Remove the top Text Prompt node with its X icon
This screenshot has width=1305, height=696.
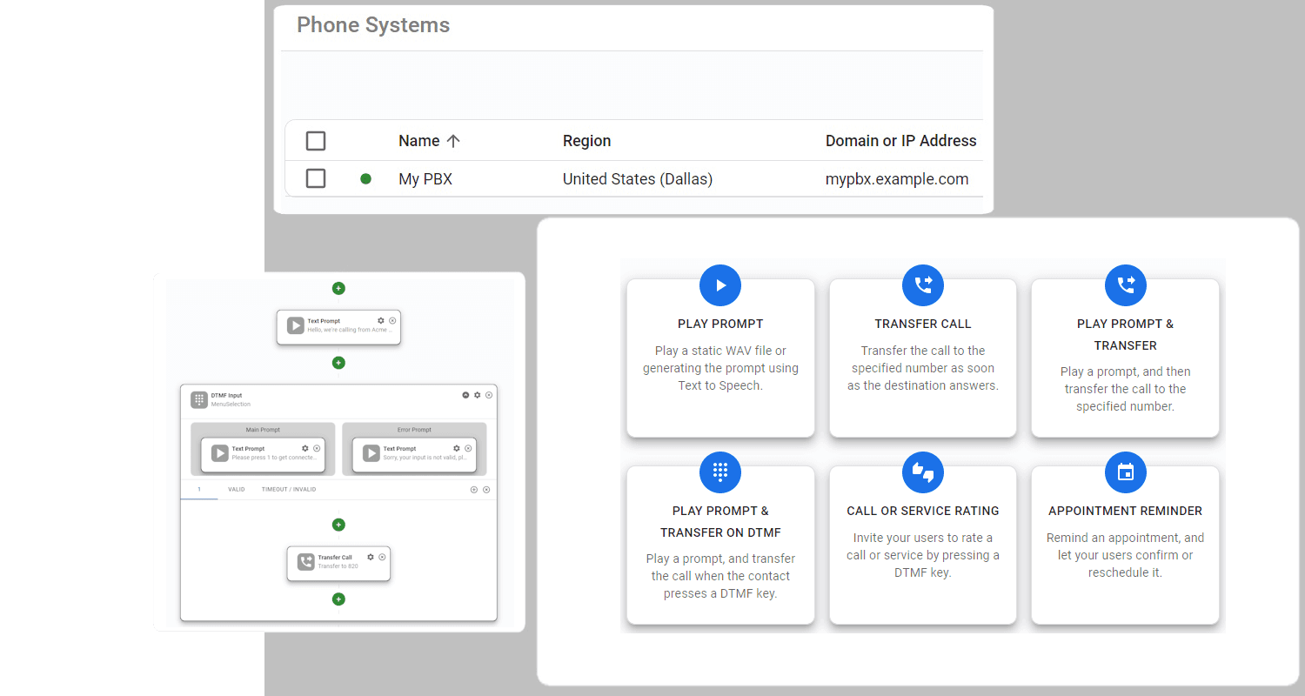point(392,321)
